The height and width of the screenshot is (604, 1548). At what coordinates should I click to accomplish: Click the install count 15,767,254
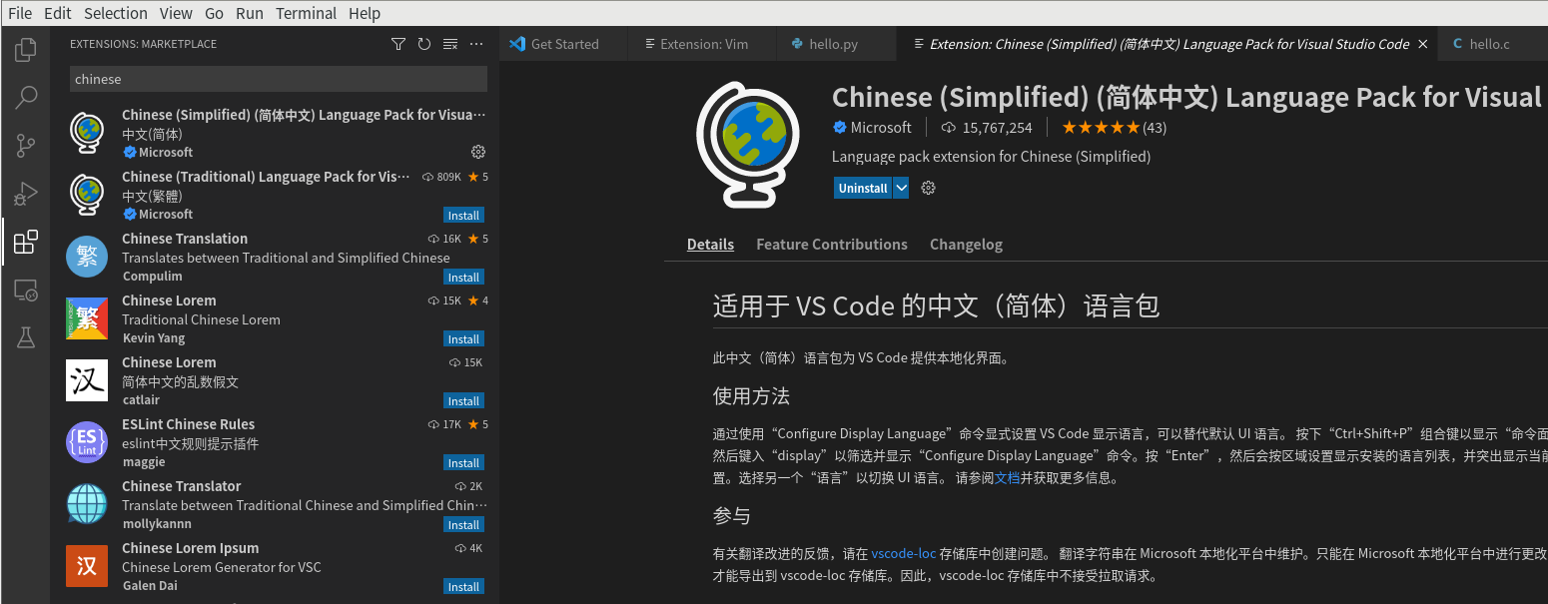pyautogui.click(x=987, y=128)
